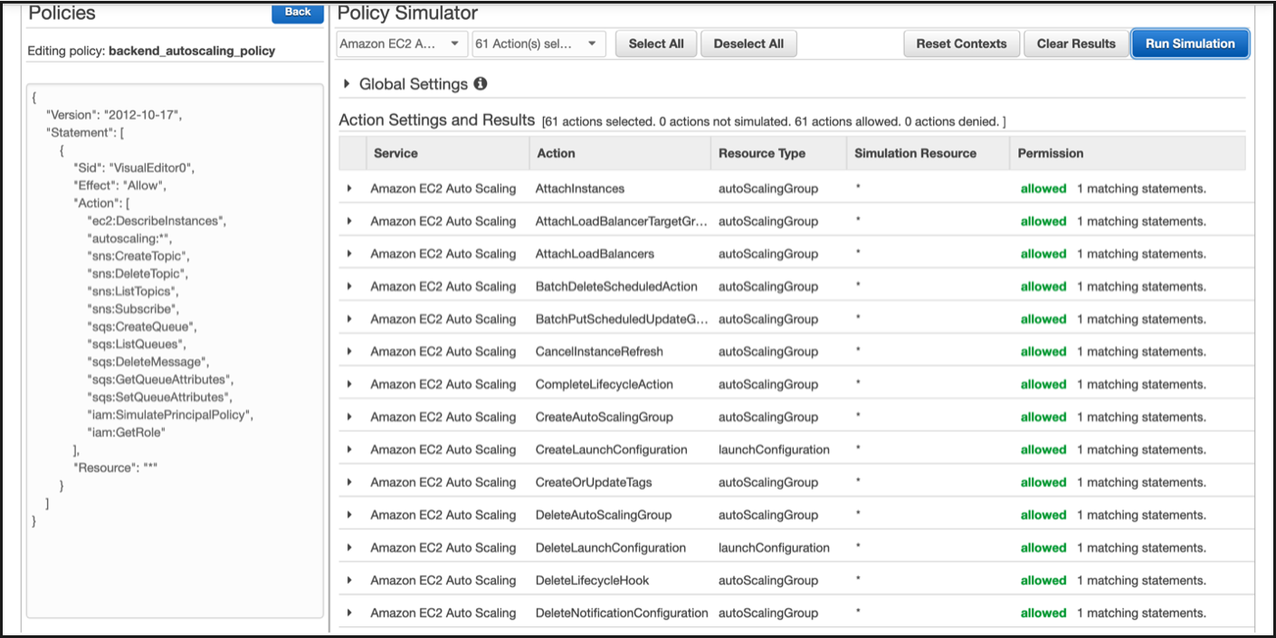Click the "sns:Subscribe" action line
The image size is (1276, 638).
[x=132, y=309]
